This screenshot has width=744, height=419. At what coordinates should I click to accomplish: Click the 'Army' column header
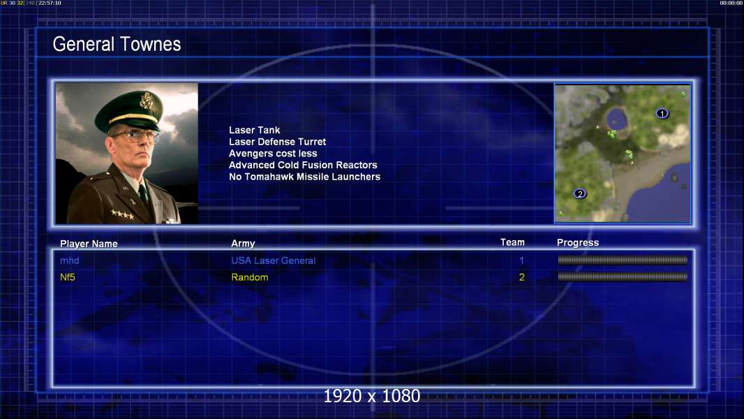243,244
